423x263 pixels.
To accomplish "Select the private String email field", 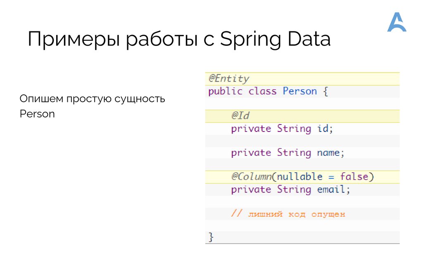I will 290,189.
